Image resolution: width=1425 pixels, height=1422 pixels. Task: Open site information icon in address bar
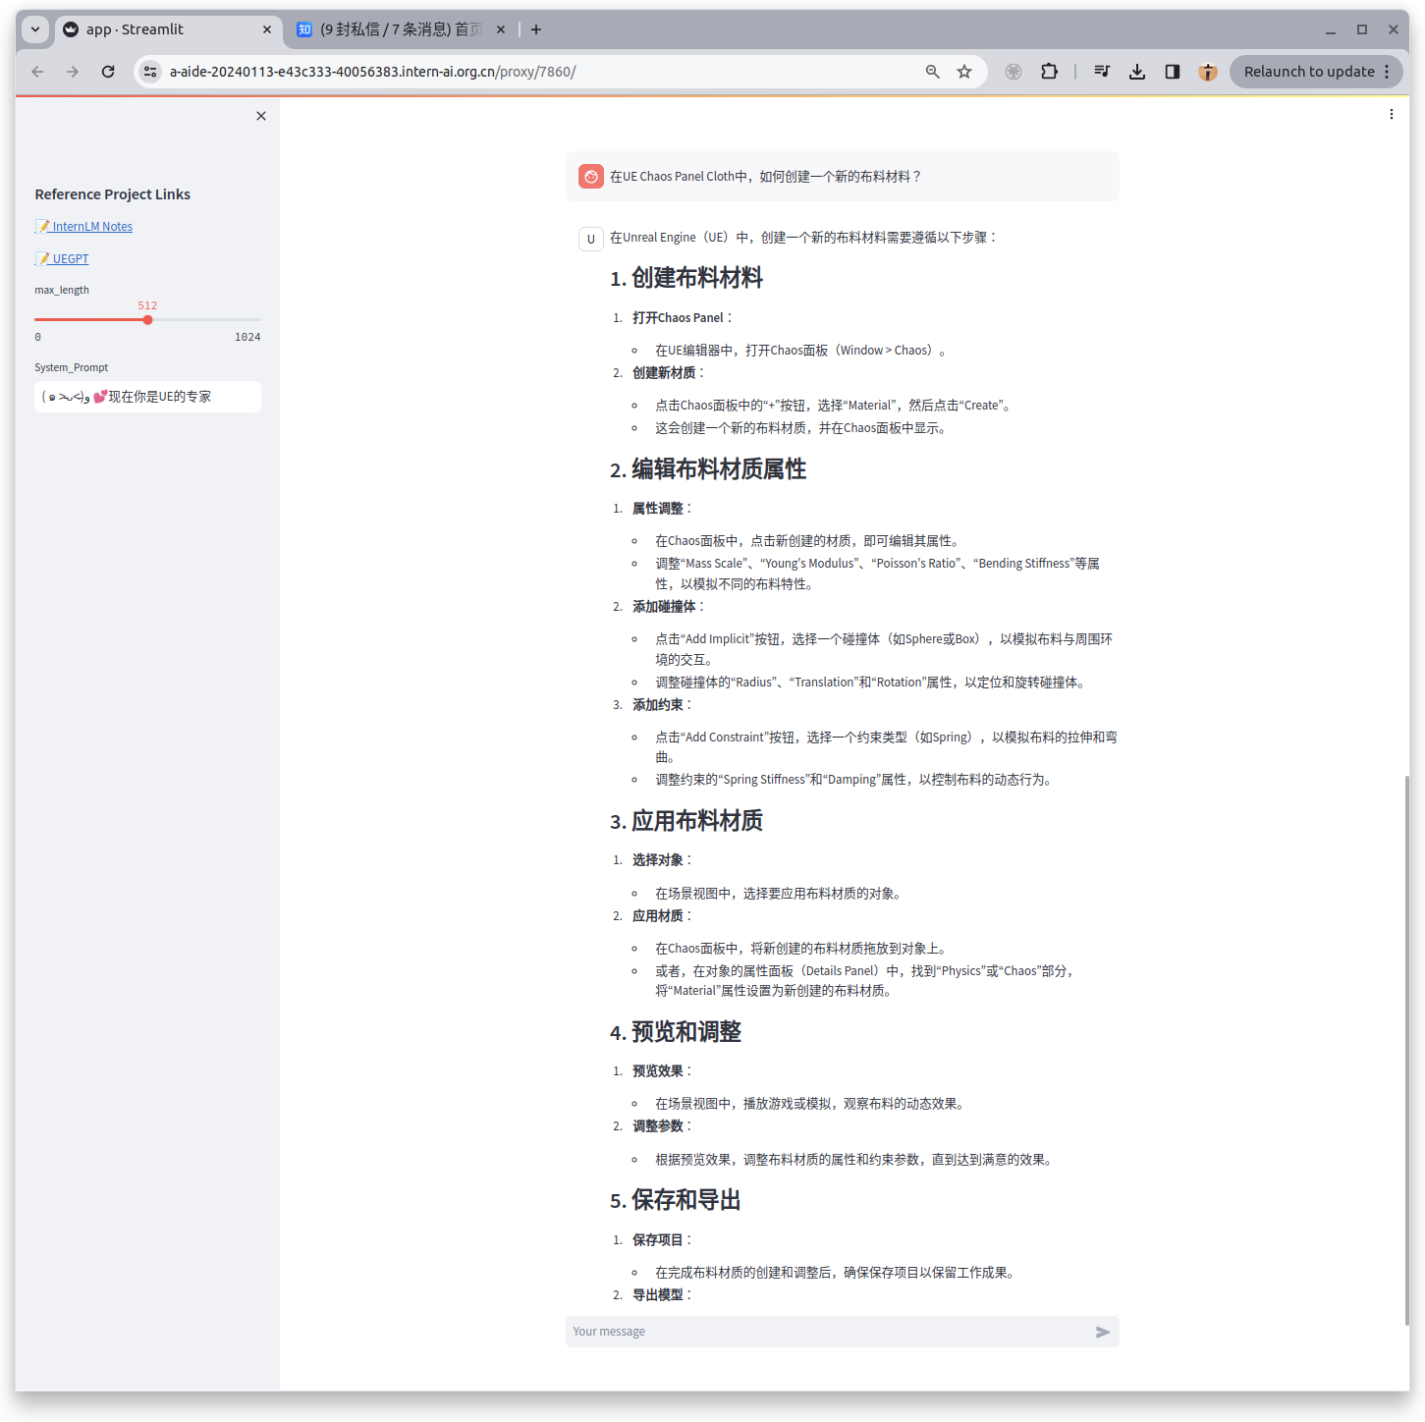tap(150, 72)
